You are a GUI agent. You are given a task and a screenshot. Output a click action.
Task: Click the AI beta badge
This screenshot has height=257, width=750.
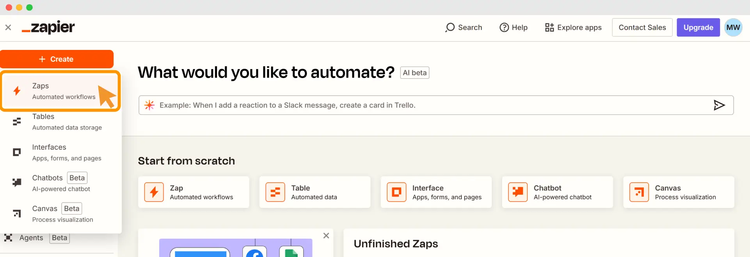(414, 73)
